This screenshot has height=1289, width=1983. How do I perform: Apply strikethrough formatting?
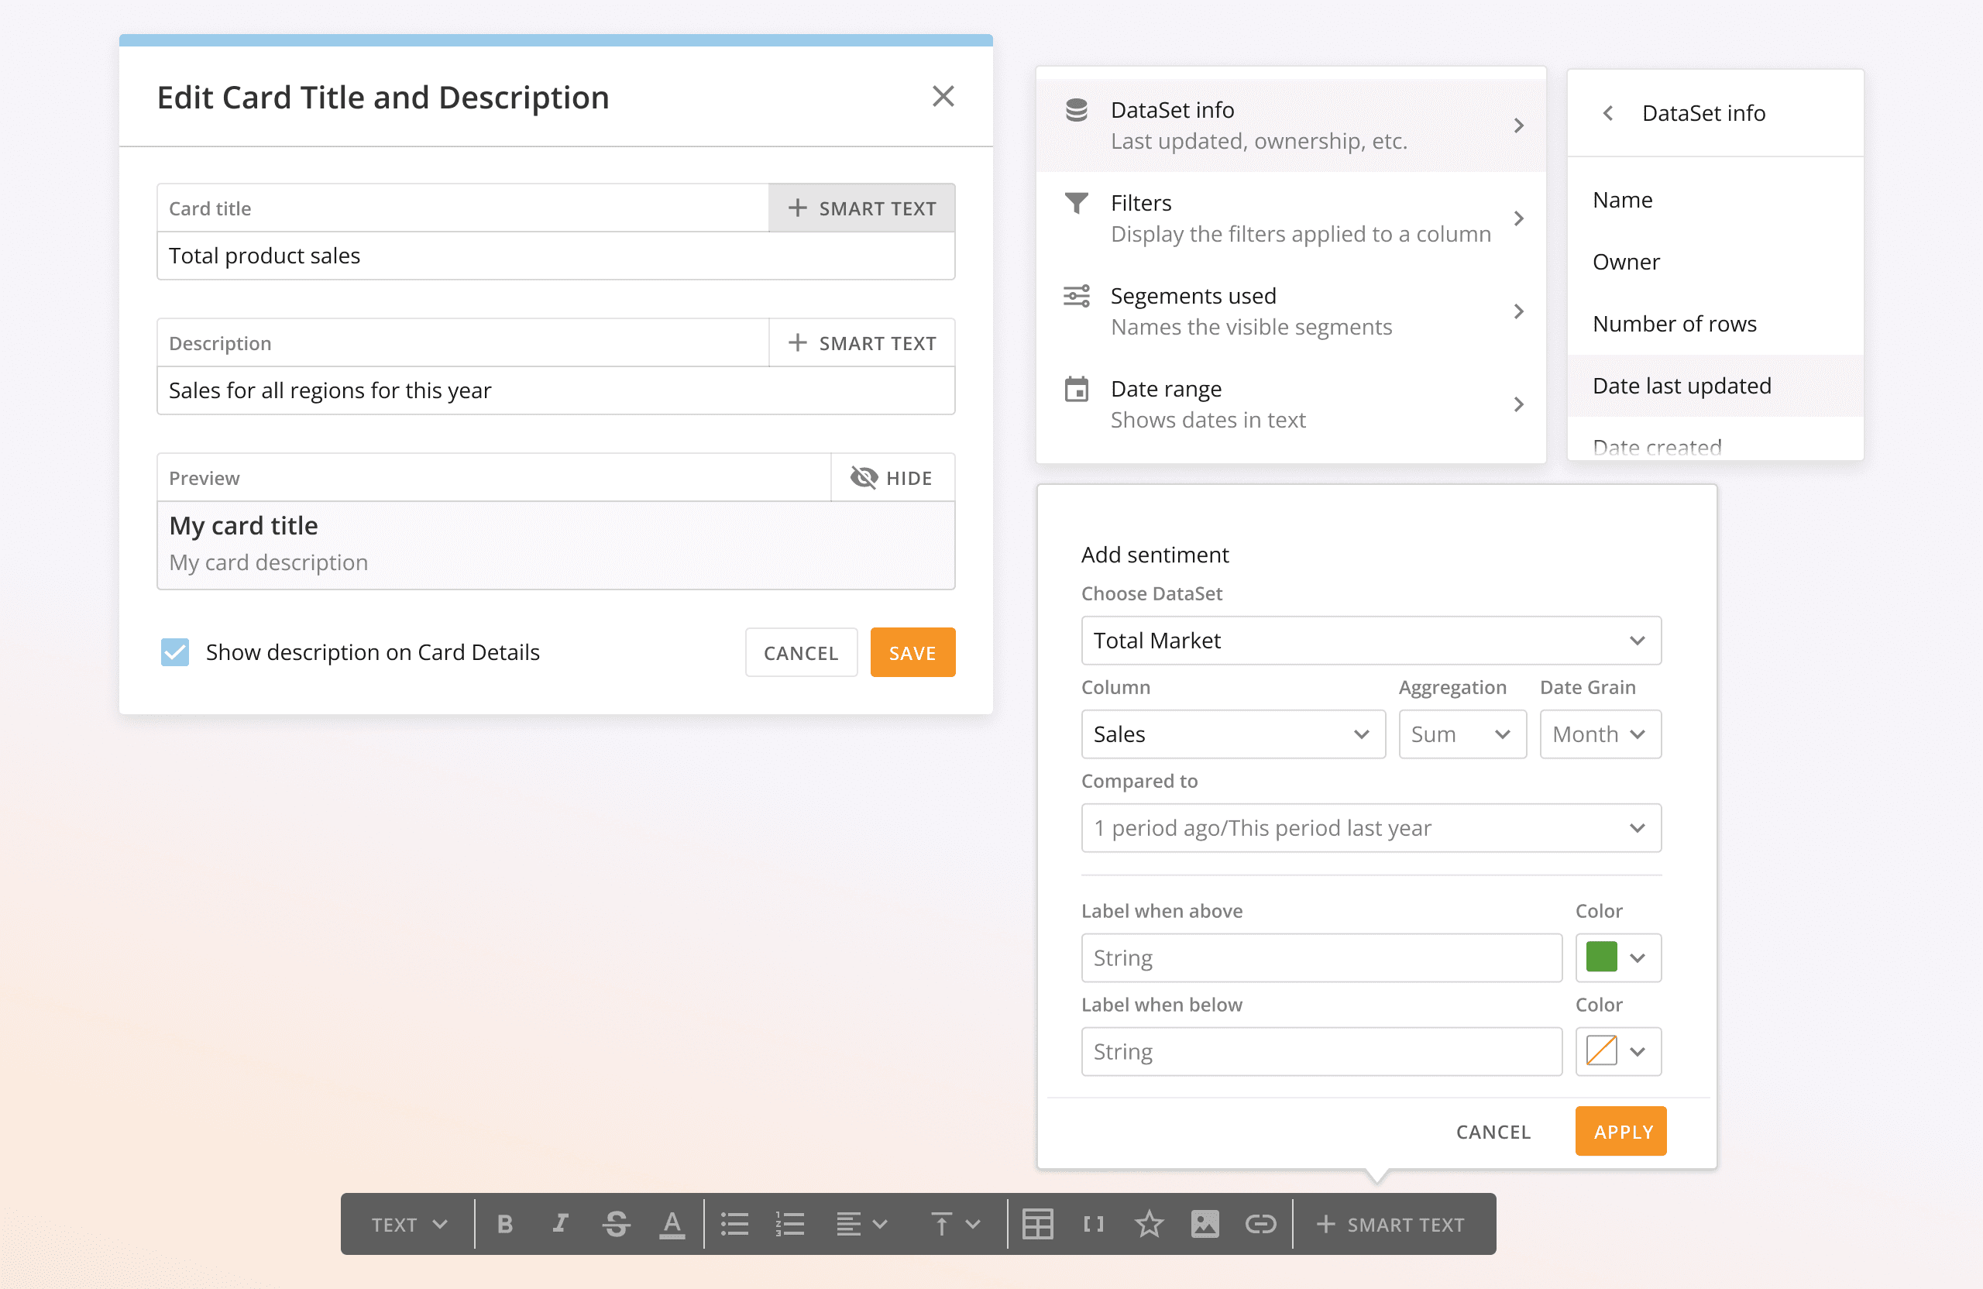point(616,1223)
